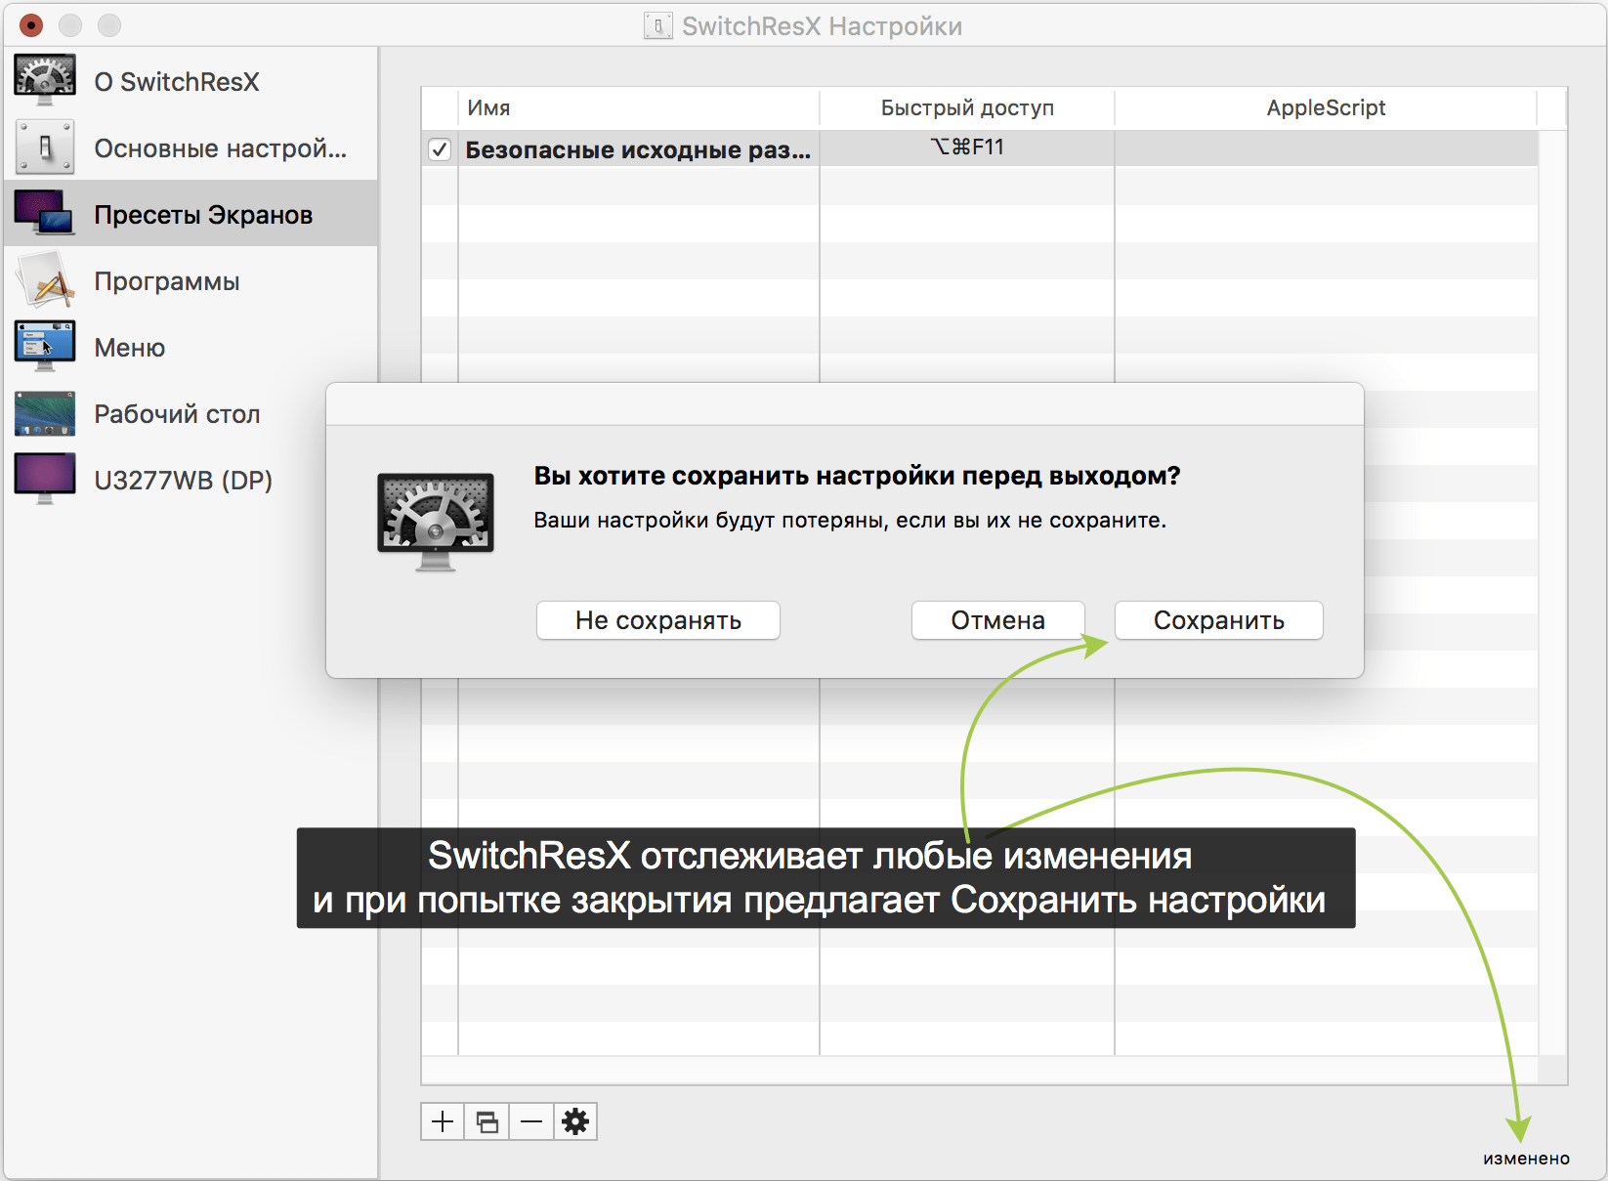
Task: Click the Быстрый доступ column header
Action: (x=967, y=107)
